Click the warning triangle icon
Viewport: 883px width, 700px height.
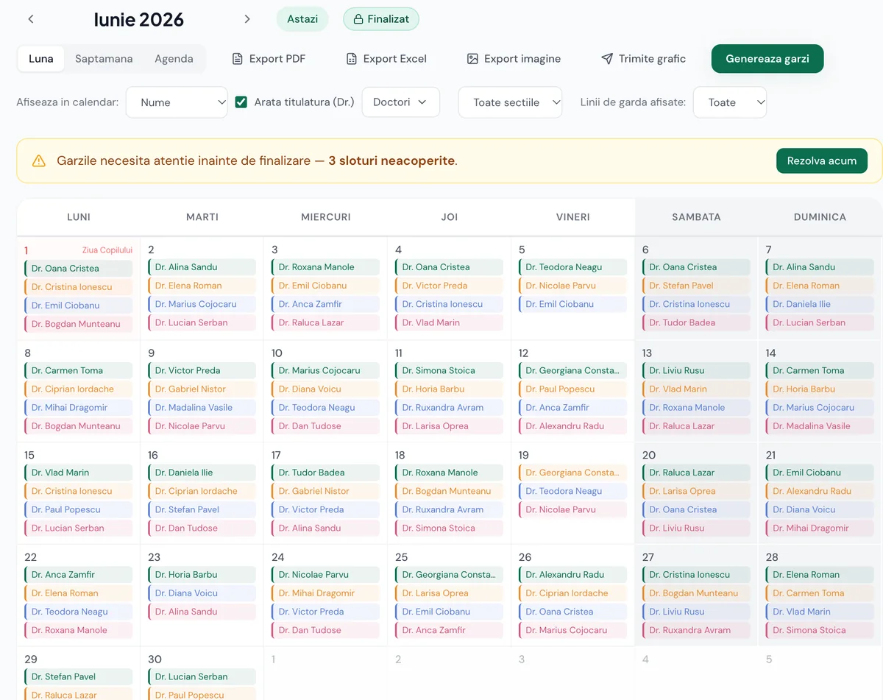[x=39, y=160]
